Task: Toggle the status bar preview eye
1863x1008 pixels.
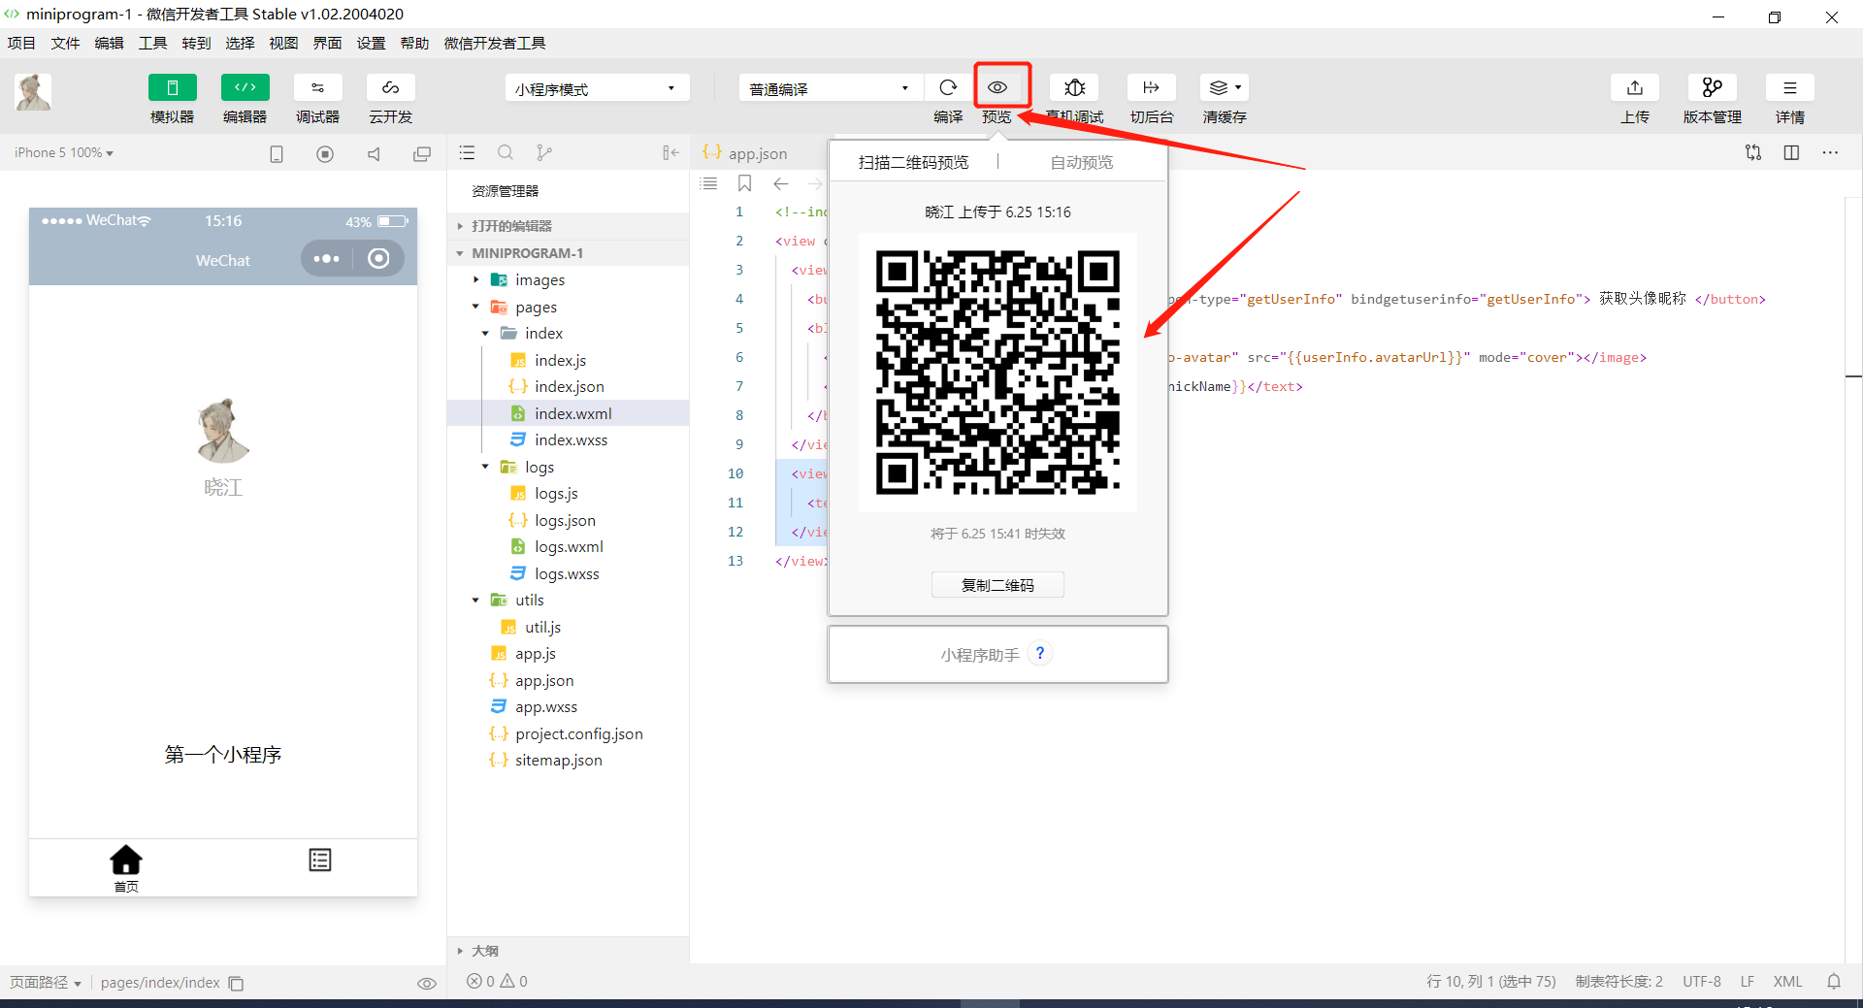Action: [x=426, y=983]
